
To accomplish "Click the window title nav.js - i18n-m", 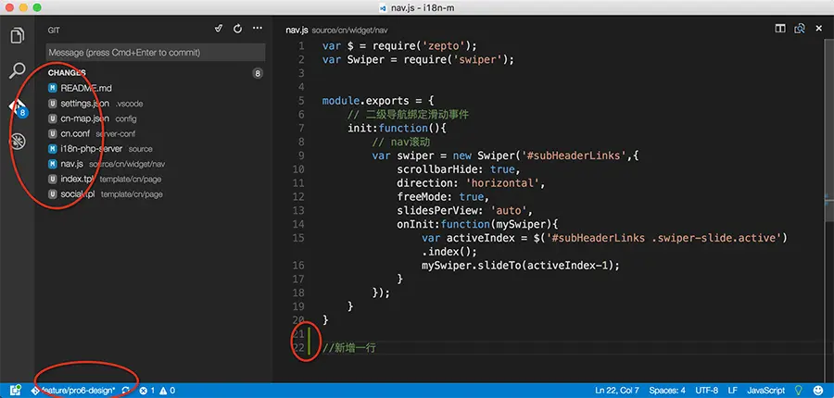I will pos(422,7).
